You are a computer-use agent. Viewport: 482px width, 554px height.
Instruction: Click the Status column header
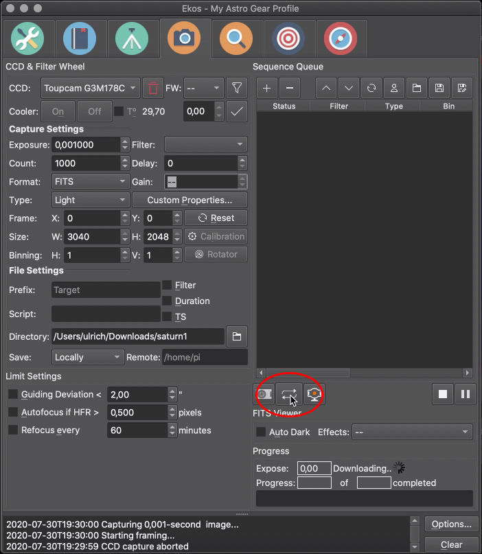284,106
